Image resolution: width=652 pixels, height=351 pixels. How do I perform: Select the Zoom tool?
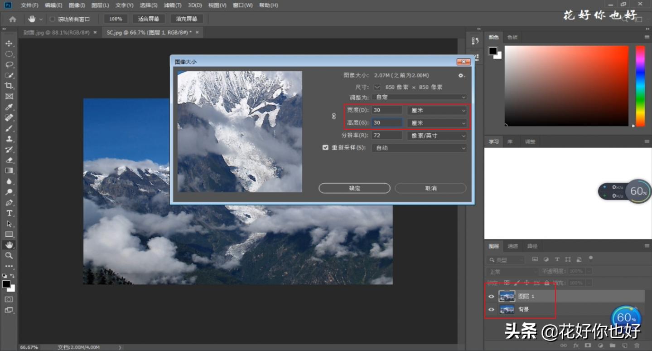pos(9,256)
